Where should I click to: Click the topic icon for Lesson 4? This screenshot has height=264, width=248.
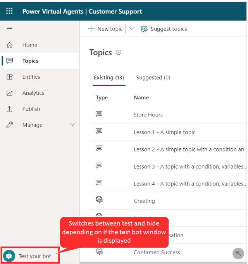[99, 183]
